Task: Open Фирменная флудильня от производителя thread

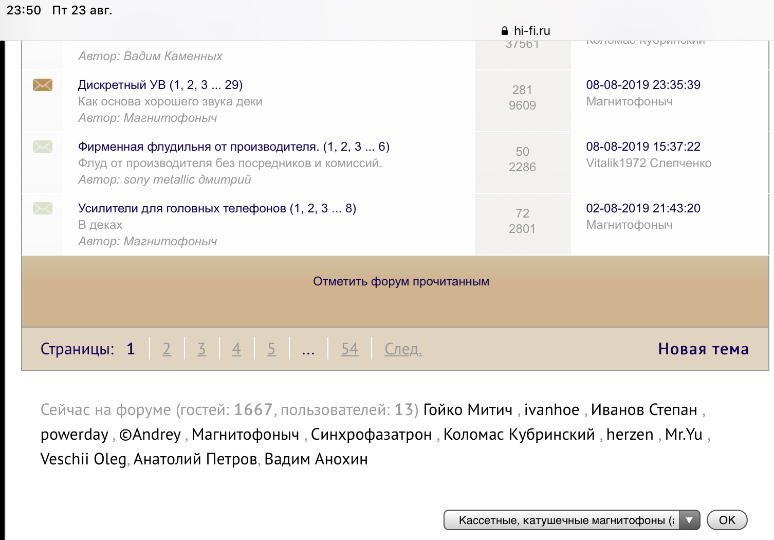Action: pyautogui.click(x=198, y=147)
